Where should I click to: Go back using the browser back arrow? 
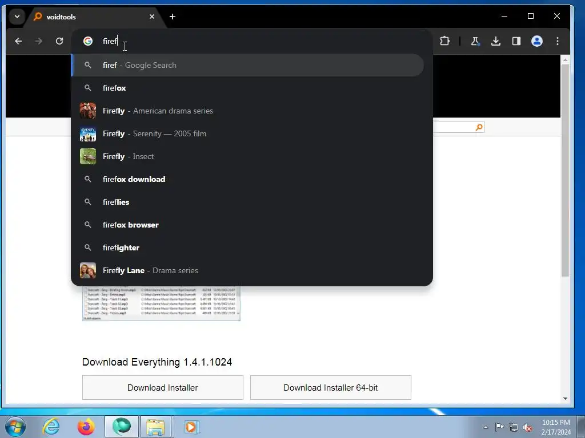click(x=18, y=41)
